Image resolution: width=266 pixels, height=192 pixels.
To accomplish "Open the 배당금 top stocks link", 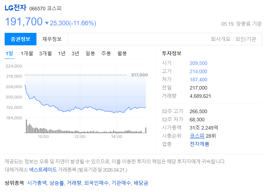I will point(141,183).
